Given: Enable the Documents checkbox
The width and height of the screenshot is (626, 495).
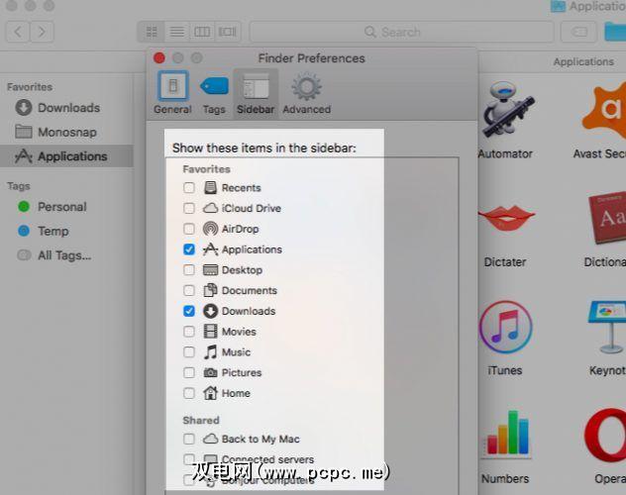Looking at the screenshot, I should coord(189,290).
